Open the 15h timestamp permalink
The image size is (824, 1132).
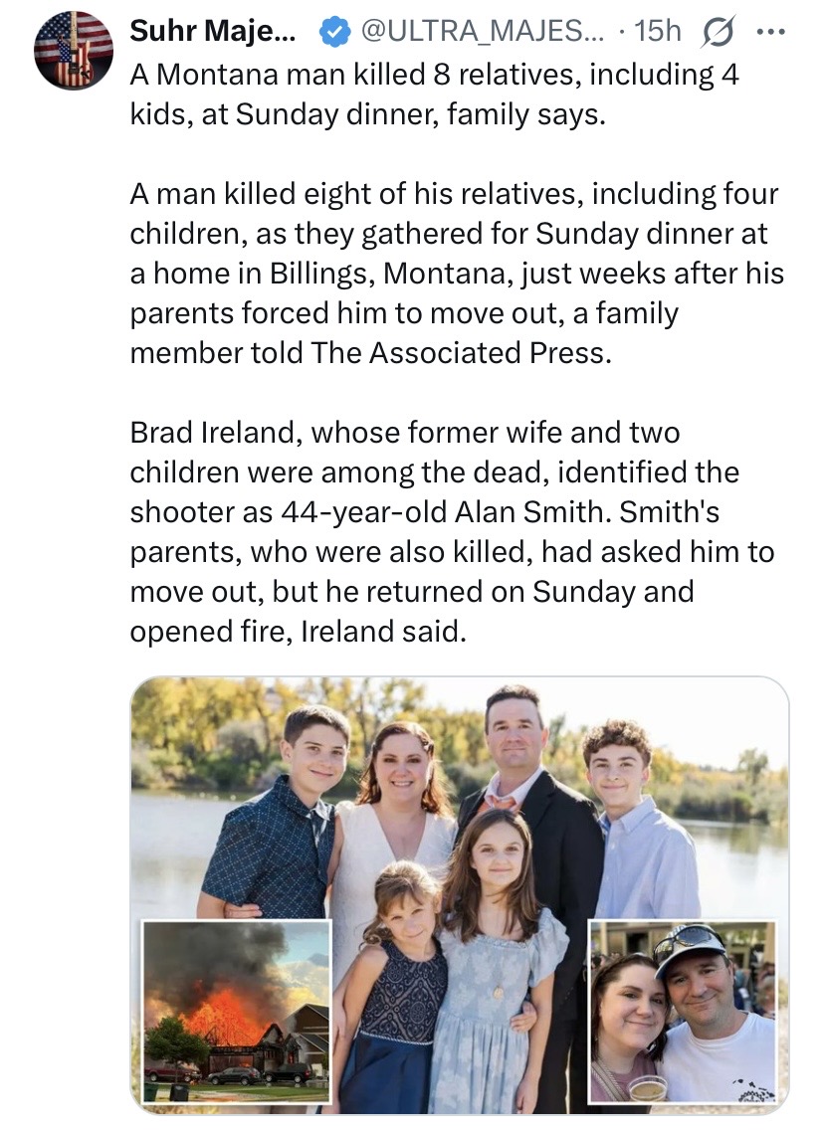tap(657, 31)
